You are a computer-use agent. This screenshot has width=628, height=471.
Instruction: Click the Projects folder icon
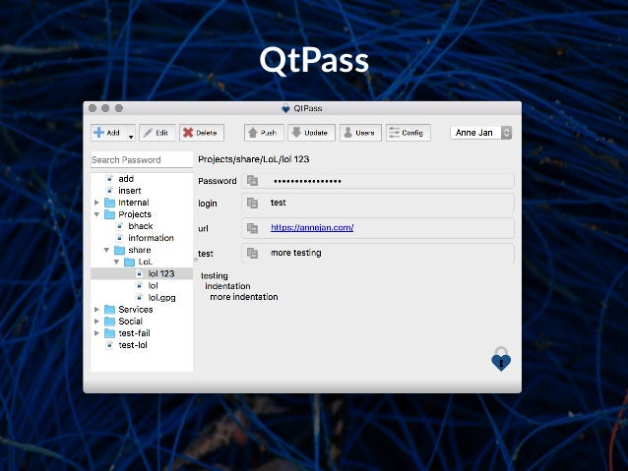109,214
